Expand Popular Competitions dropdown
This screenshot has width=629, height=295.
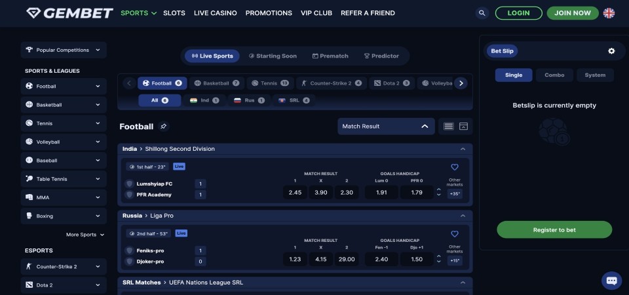pyautogui.click(x=64, y=50)
